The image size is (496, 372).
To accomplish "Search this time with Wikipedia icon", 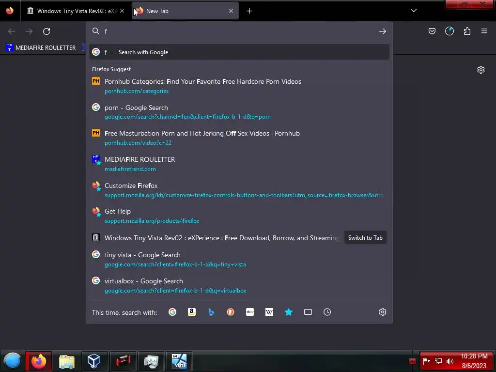I will 269,312.
